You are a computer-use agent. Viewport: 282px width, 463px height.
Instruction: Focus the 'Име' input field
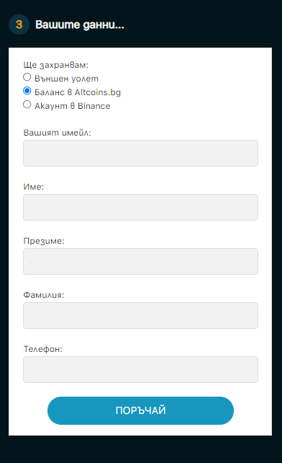[x=140, y=207]
